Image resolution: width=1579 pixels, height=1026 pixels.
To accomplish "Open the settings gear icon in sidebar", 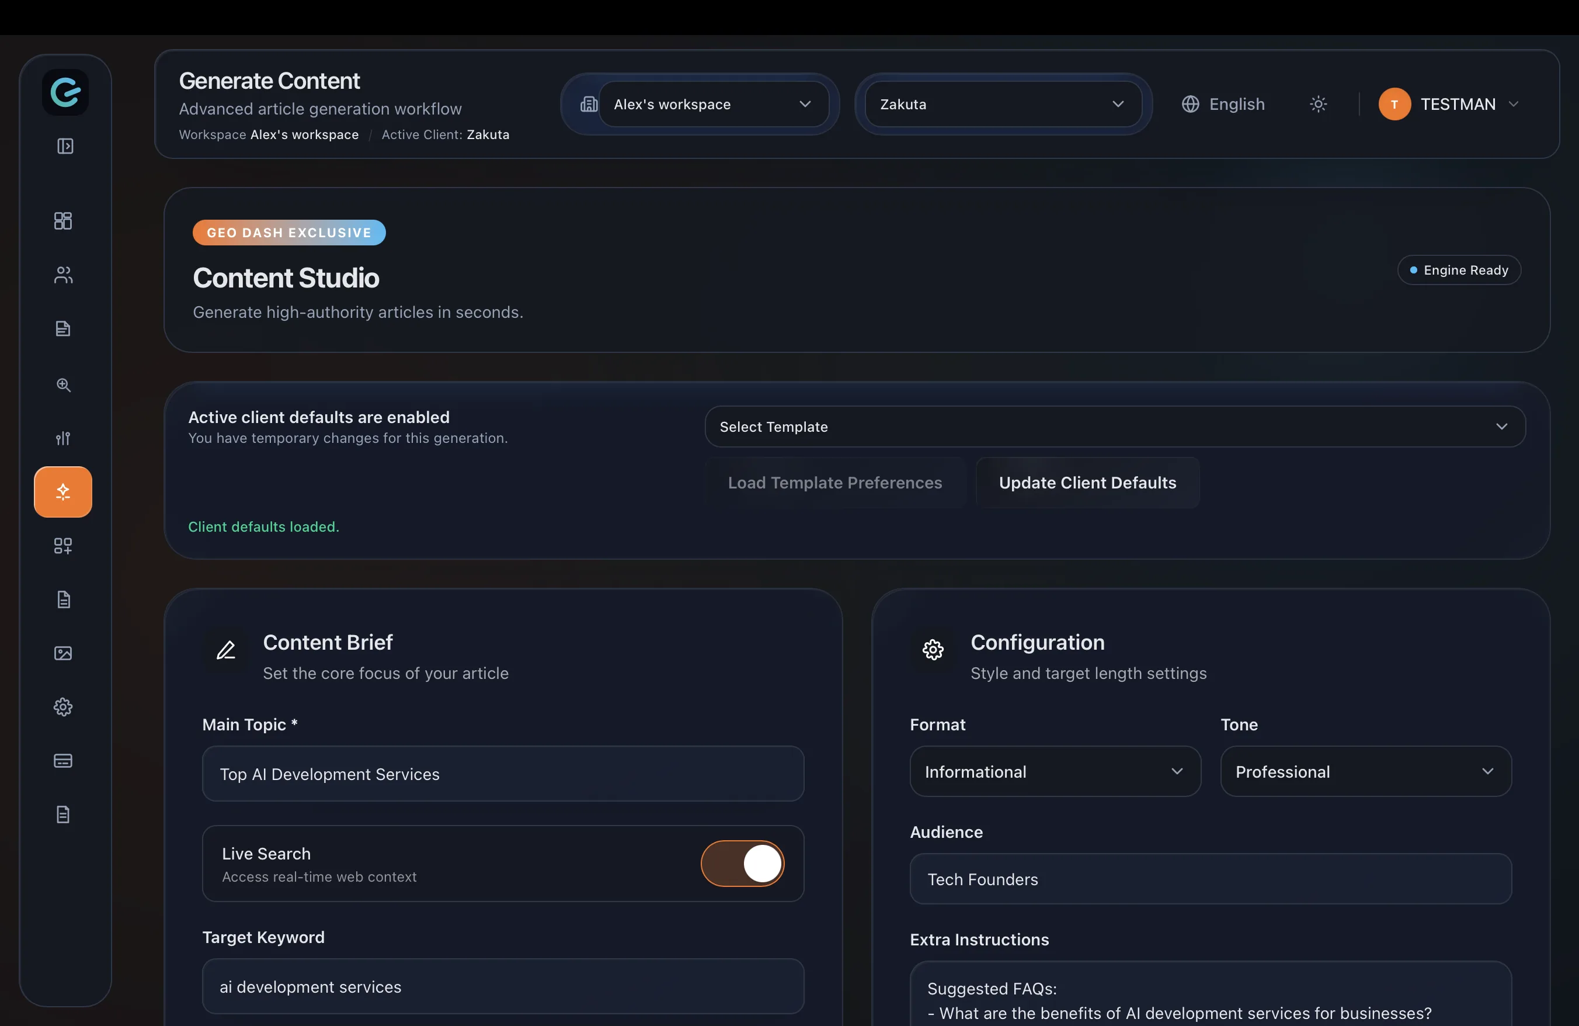I will [63, 707].
